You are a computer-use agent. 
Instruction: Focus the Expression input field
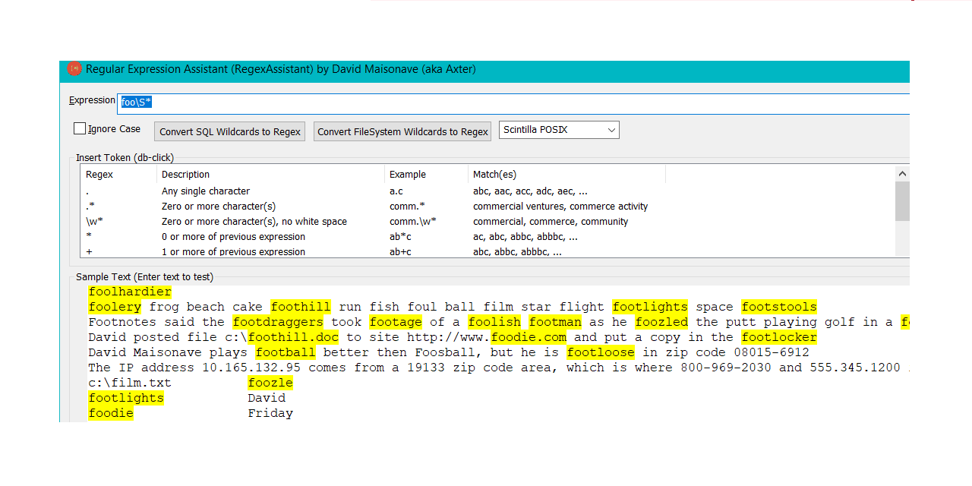(509, 102)
